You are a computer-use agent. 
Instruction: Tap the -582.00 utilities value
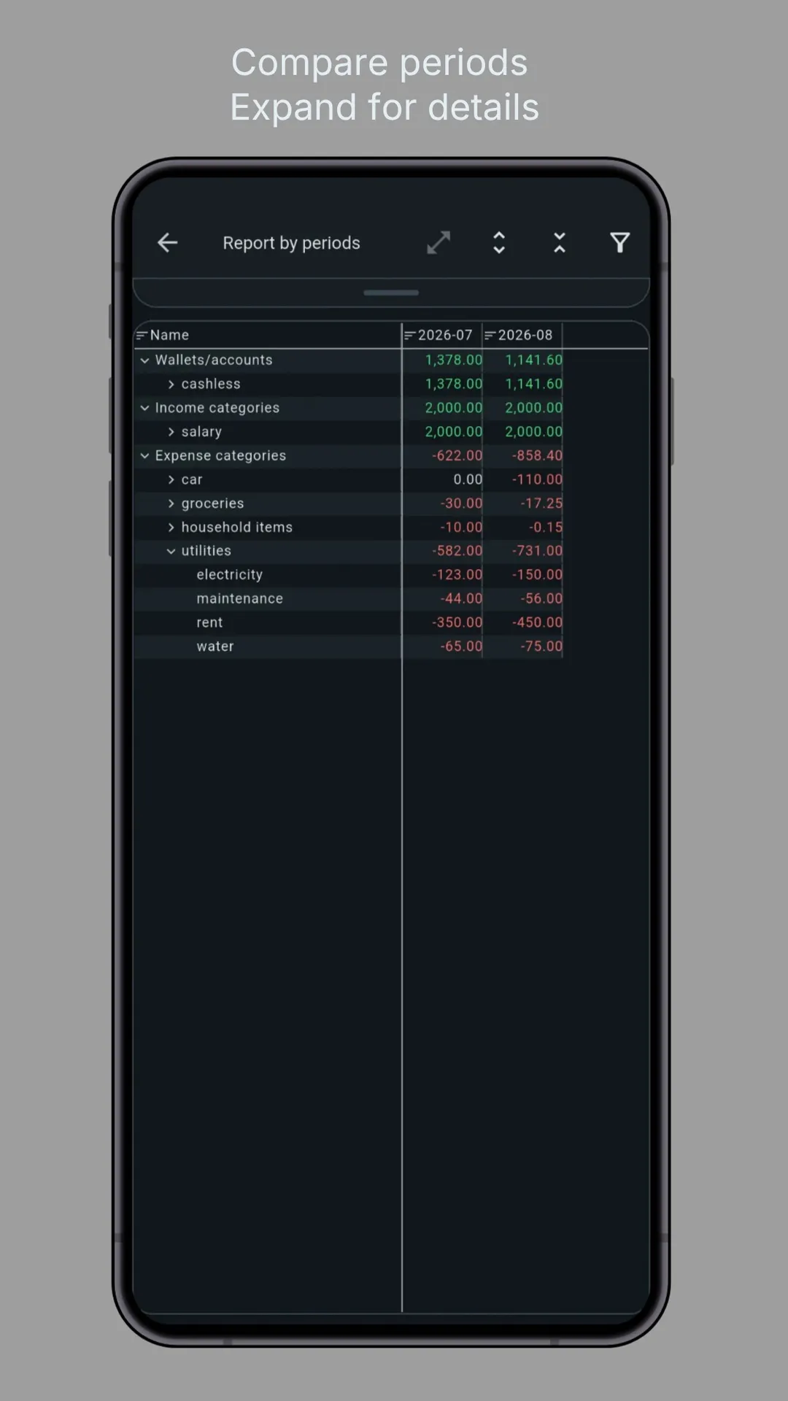[457, 551]
